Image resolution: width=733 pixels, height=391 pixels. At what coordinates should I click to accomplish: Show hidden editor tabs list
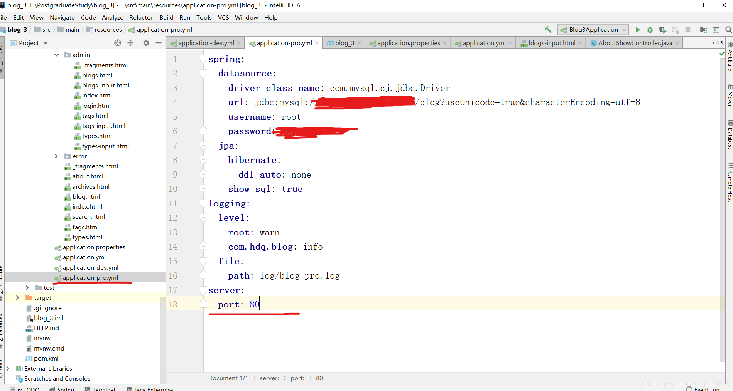pyautogui.click(x=717, y=43)
